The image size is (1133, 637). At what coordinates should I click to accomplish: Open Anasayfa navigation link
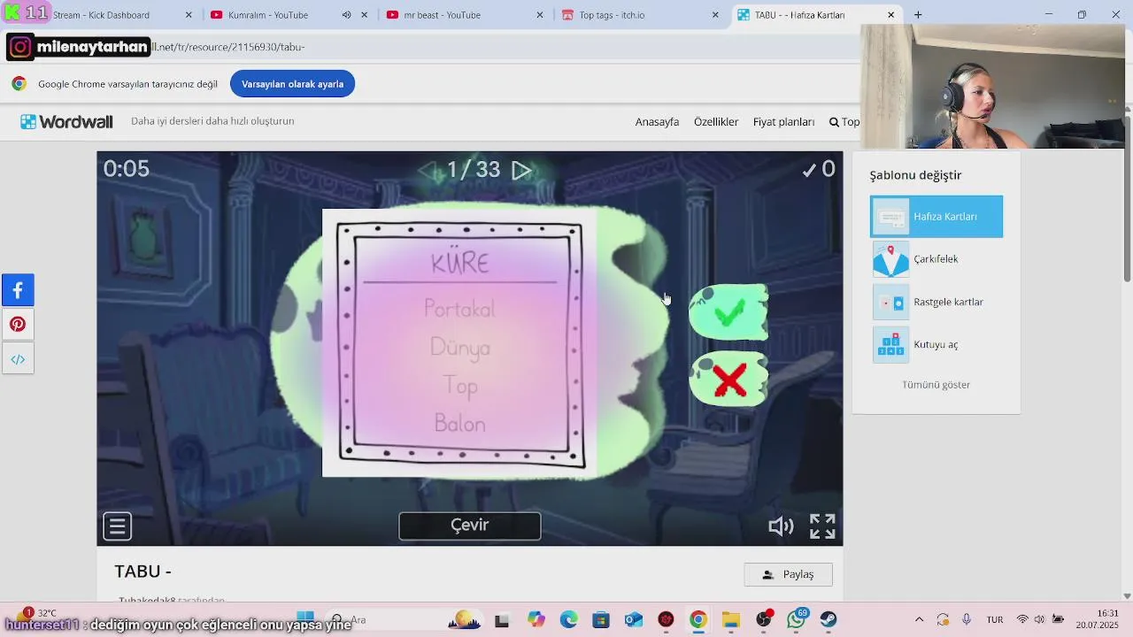pos(657,122)
